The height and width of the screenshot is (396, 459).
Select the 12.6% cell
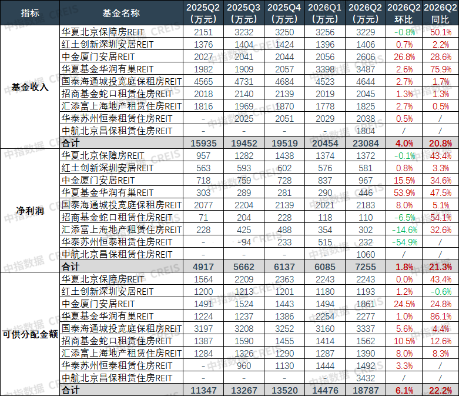[440, 341]
